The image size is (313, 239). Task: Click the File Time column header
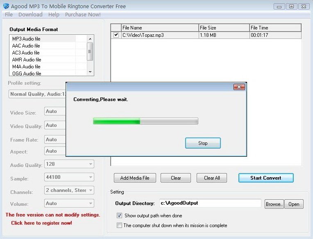coord(275,28)
